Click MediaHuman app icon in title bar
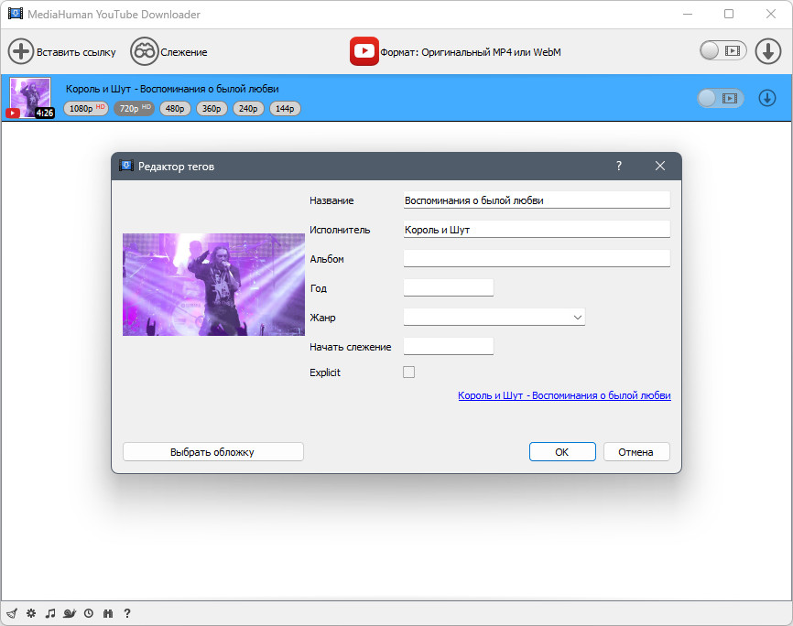The width and height of the screenshot is (793, 626). click(x=16, y=14)
